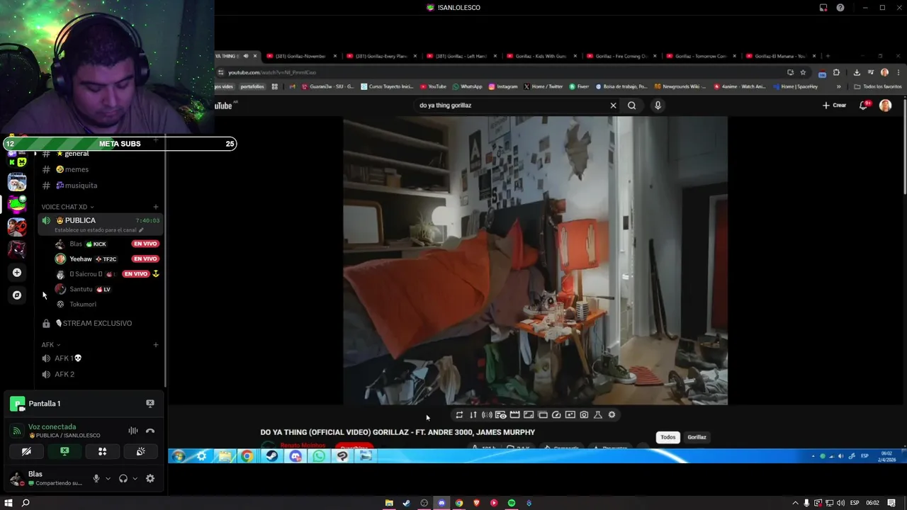
Task: Run YouTube search with magnifier
Action: (631, 106)
